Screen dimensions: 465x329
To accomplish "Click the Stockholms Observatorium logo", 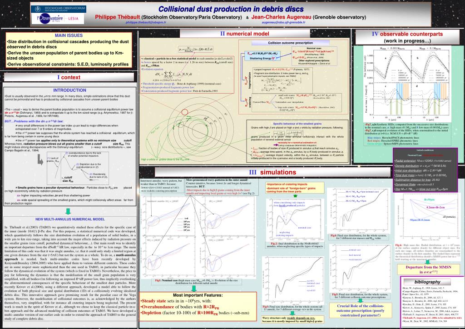I will [59, 9].
